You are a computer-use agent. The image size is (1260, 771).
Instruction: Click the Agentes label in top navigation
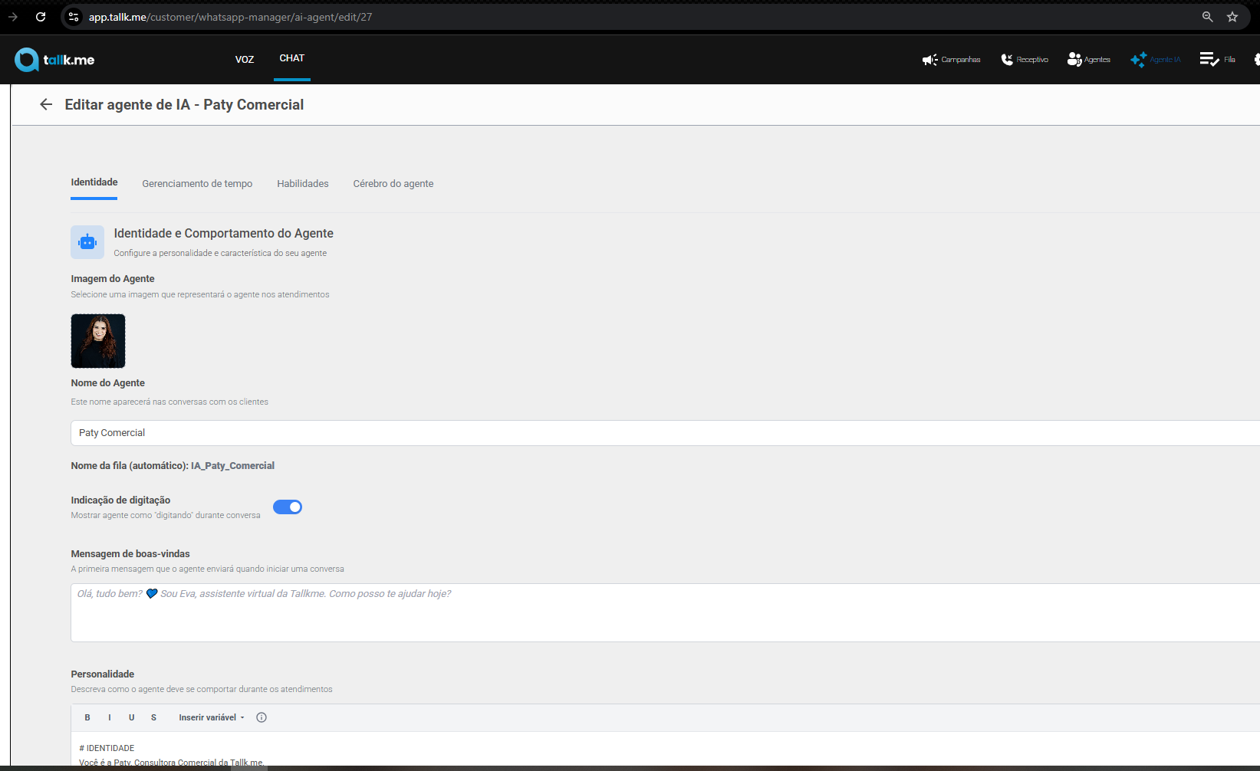click(x=1097, y=60)
